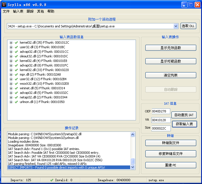Open the 输入表 menu
The height and width of the screenshot is (184, 202).
tap(18, 11)
